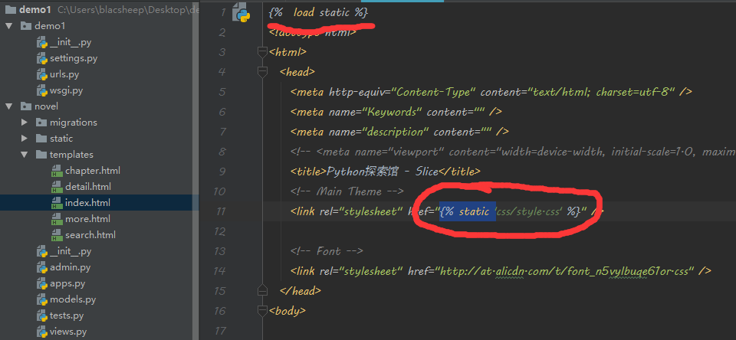Click the static folder icon
The height and width of the screenshot is (340, 736).
[41, 139]
